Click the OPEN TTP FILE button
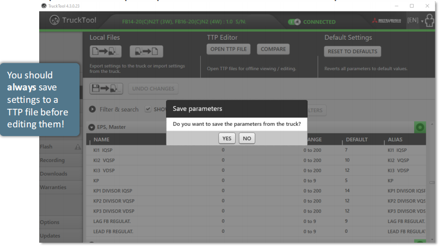Viewport: 448px width, 247px height. click(x=228, y=50)
